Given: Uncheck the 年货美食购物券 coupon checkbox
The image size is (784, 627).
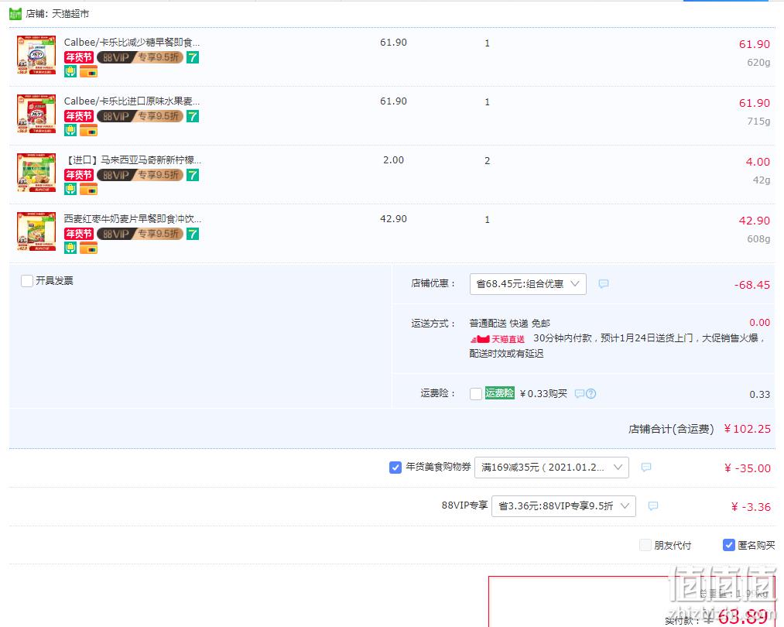Looking at the screenshot, I should click(x=395, y=467).
